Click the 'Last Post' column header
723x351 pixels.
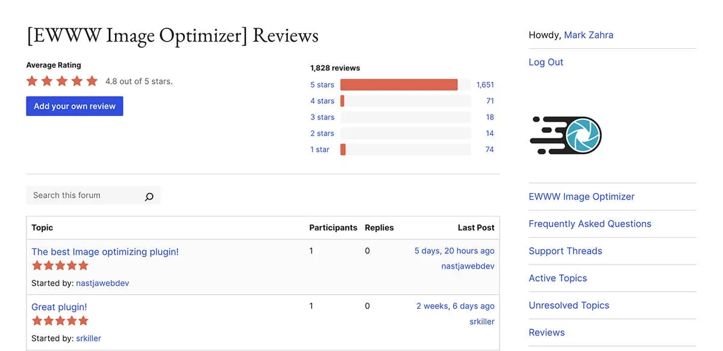point(476,227)
